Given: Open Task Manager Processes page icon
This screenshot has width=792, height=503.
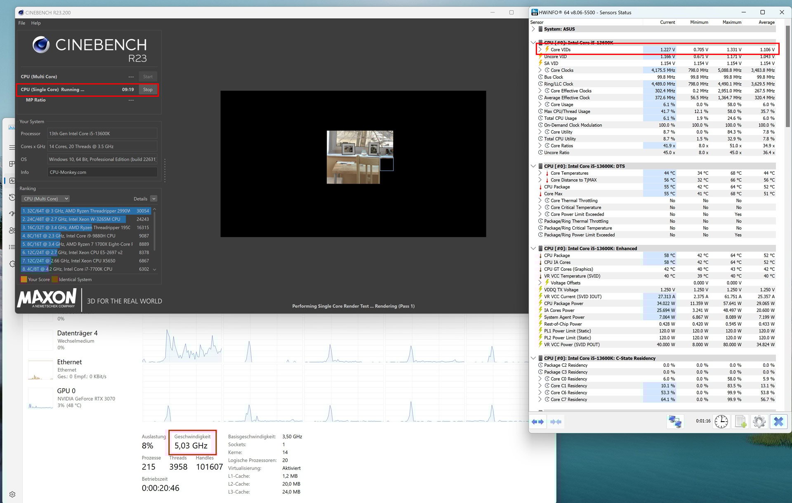Looking at the screenshot, I should (x=12, y=164).
